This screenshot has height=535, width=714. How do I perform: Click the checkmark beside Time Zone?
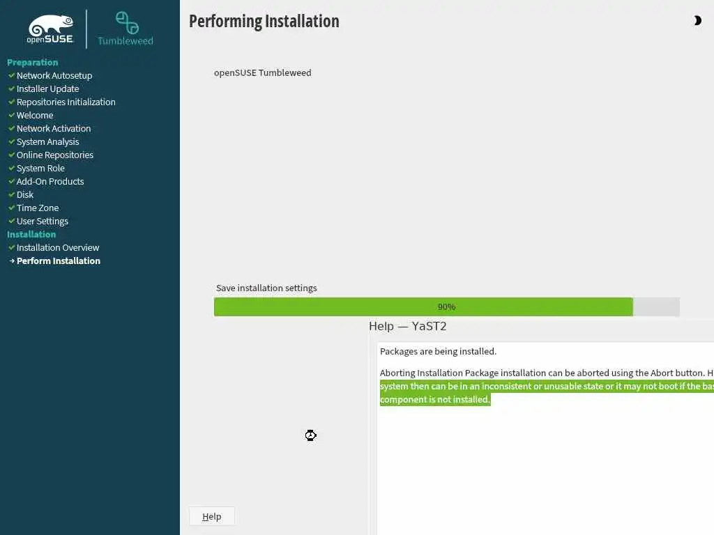12,208
